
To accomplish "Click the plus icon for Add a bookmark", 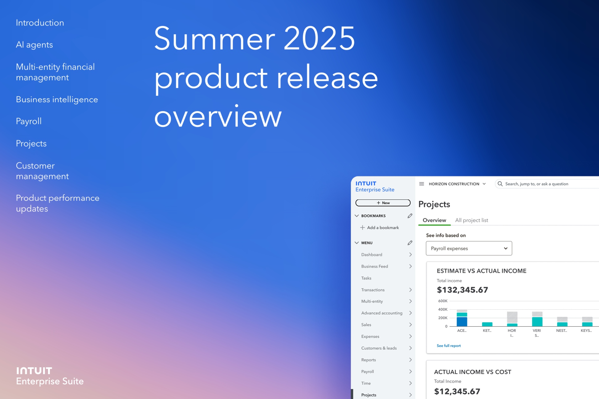I will click(x=363, y=228).
